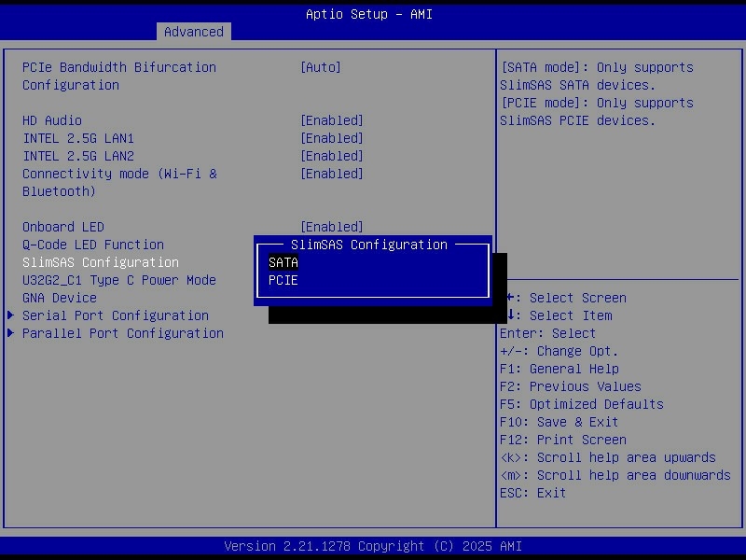Expand Parallel Port Configuration arrow
This screenshot has height=560, width=746.
click(11, 333)
